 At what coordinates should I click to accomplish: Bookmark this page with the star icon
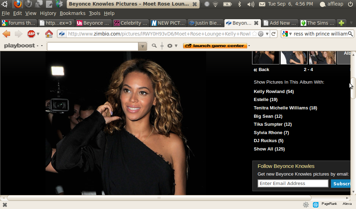click(254, 34)
